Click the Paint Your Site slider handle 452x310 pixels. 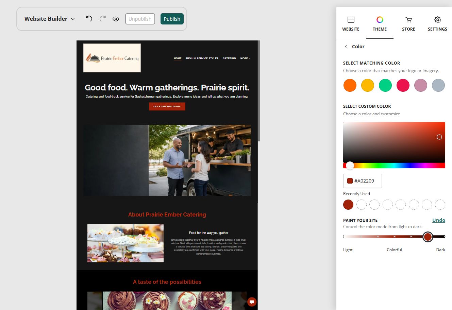click(428, 237)
